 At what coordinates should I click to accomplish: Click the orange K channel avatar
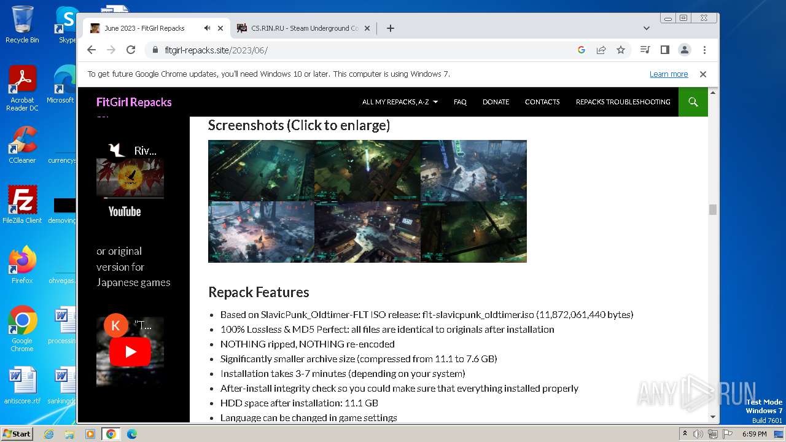pyautogui.click(x=115, y=325)
